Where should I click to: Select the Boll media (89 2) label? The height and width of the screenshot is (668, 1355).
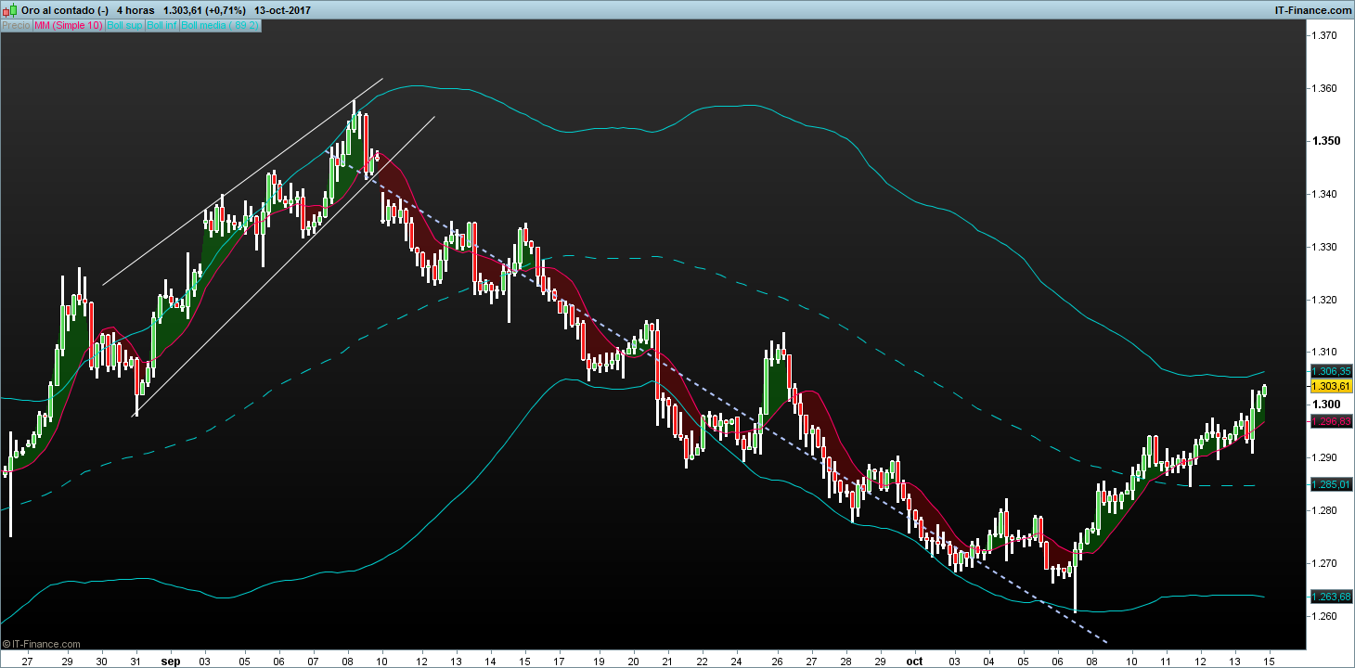point(220,26)
